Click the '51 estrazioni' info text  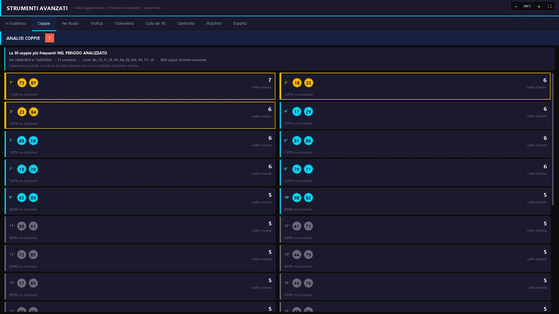(67, 60)
